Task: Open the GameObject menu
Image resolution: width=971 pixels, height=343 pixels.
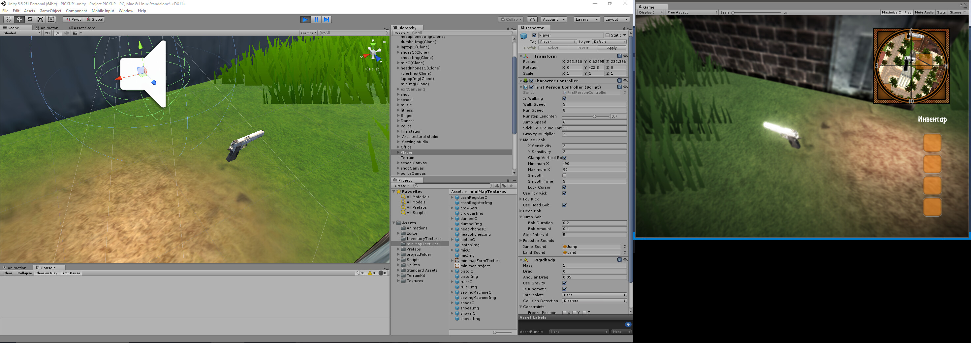Action: [51, 11]
